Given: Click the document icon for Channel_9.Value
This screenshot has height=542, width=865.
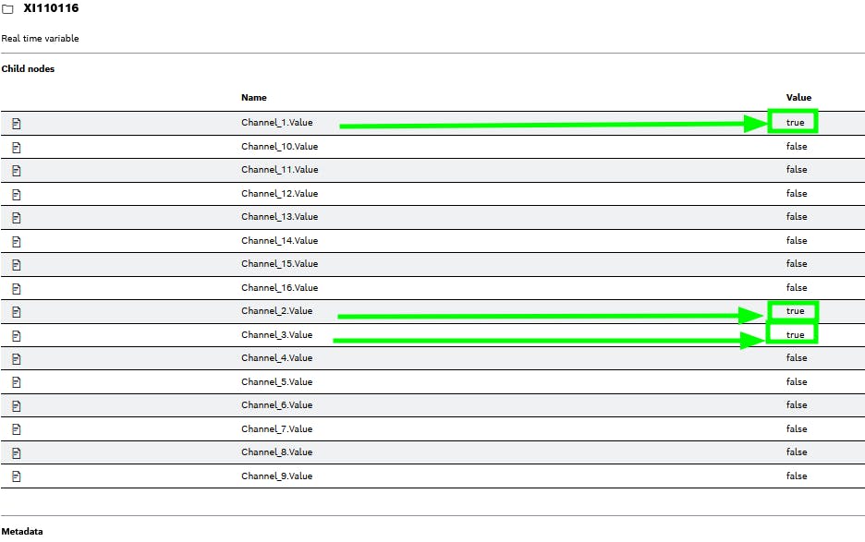Looking at the screenshot, I should pos(17,476).
